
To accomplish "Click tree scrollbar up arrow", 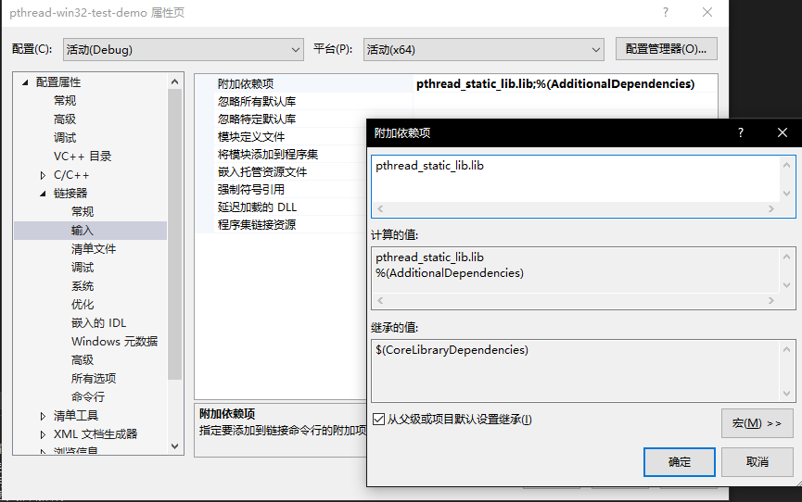I will [x=175, y=82].
